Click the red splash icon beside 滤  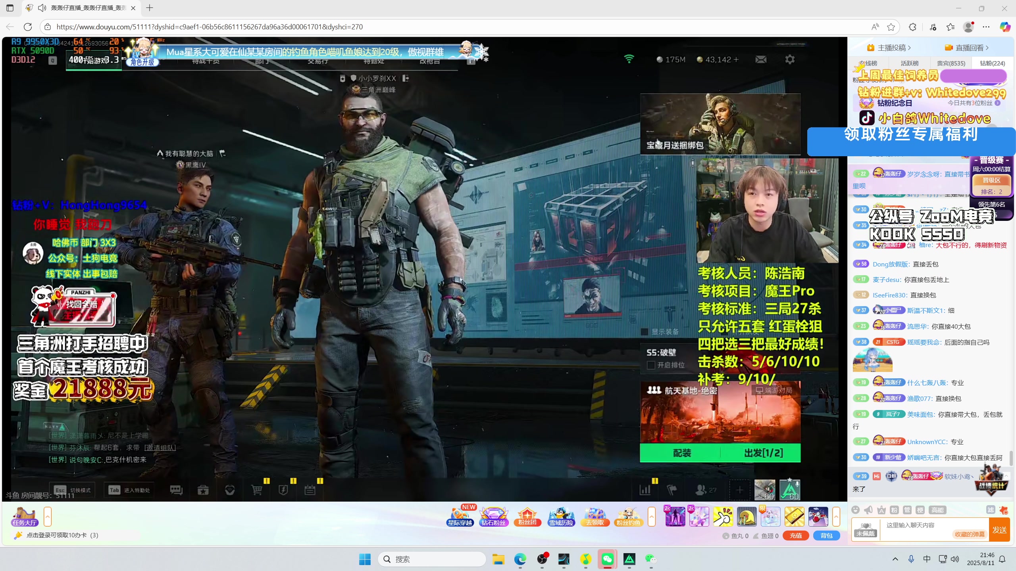(1003, 510)
